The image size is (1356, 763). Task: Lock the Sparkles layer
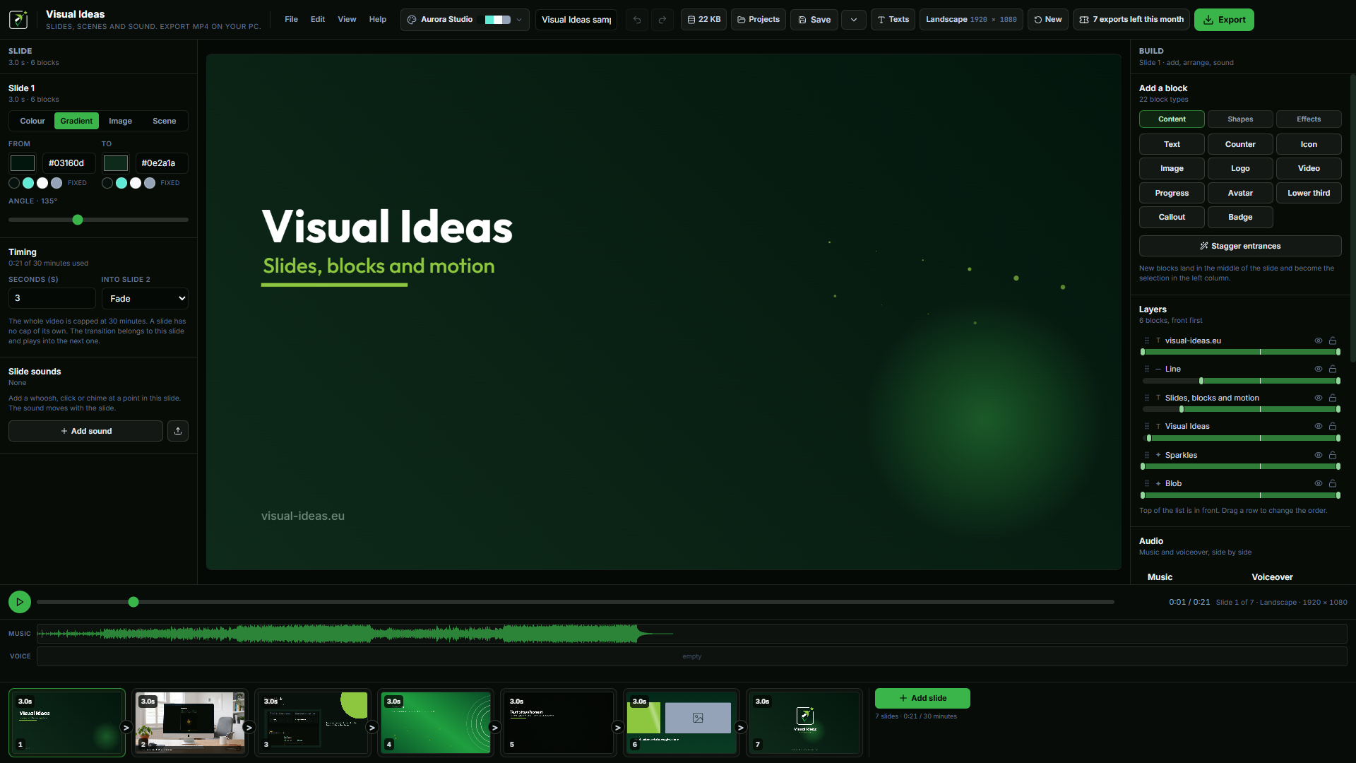pyautogui.click(x=1333, y=455)
